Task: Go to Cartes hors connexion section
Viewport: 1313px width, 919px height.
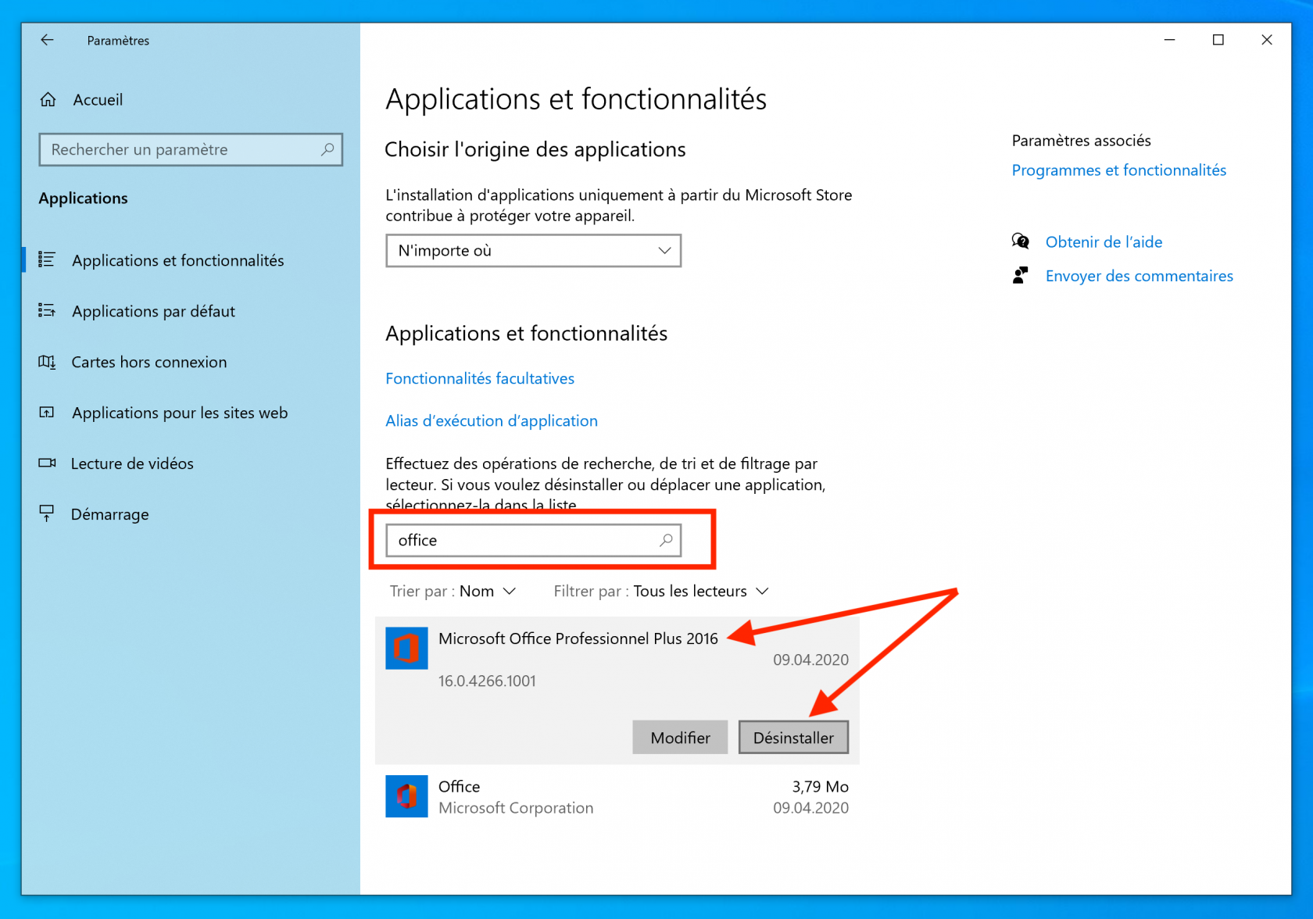Action: coord(148,363)
